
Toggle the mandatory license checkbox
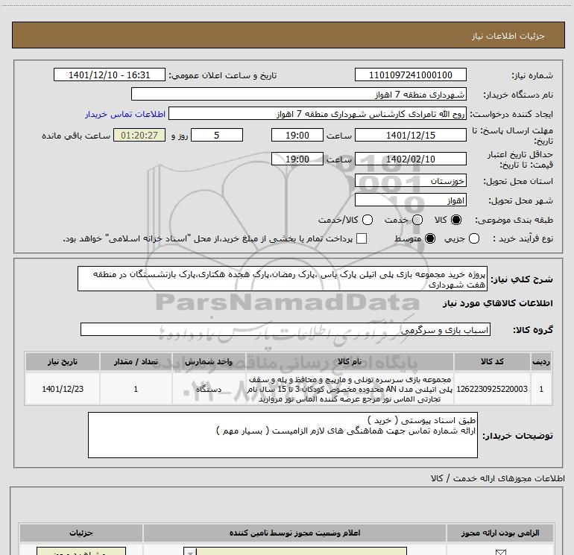pyautogui.click(x=500, y=552)
